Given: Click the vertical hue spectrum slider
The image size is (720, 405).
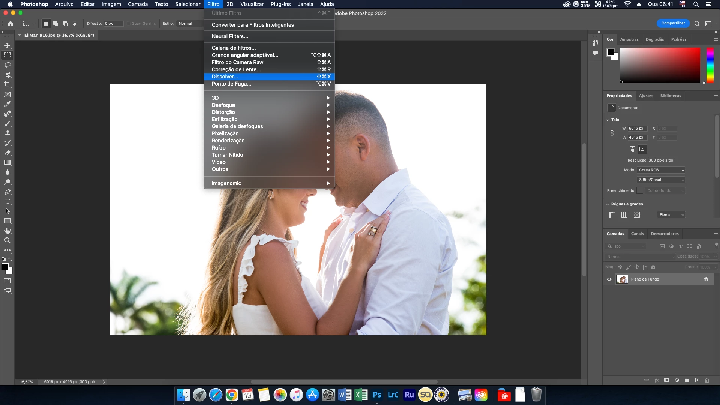Looking at the screenshot, I should click(x=710, y=65).
